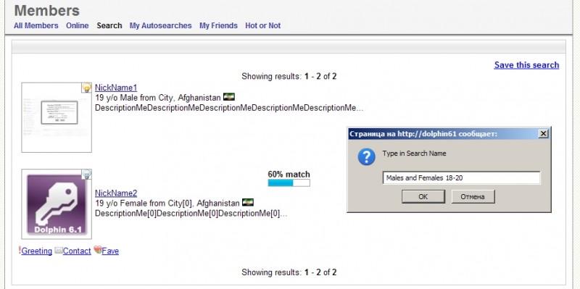
Task: Open the All Members tab
Action: 36,25
